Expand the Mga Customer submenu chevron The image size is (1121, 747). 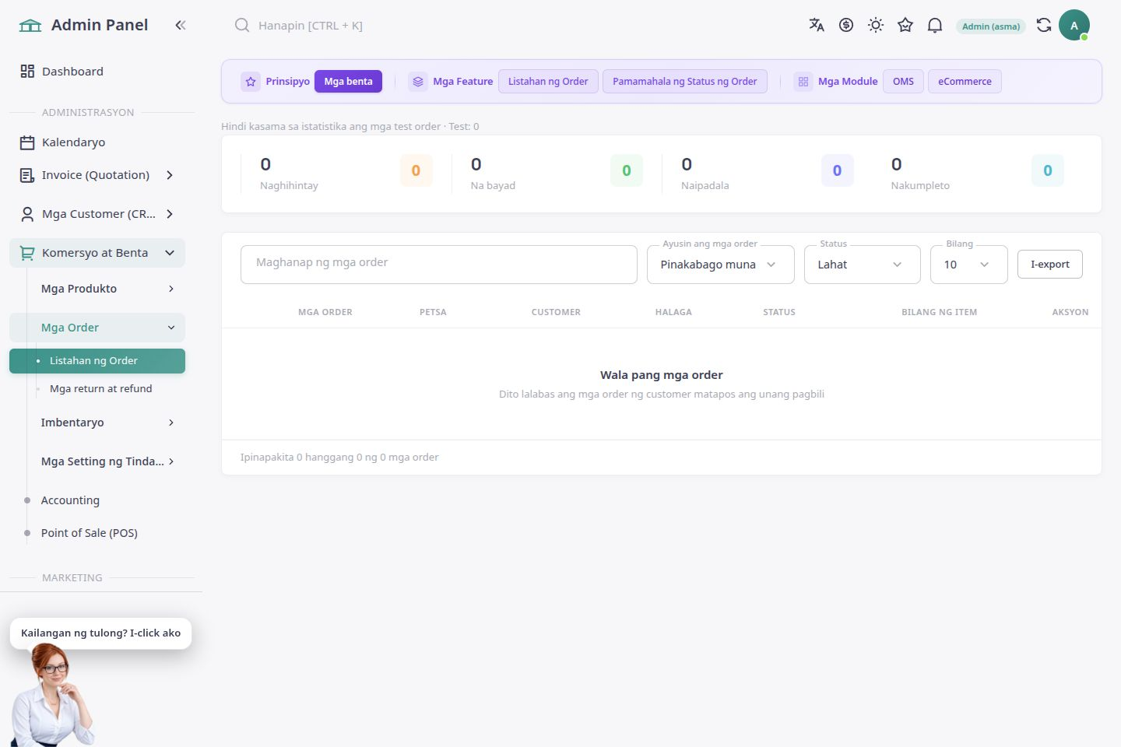[x=170, y=214]
